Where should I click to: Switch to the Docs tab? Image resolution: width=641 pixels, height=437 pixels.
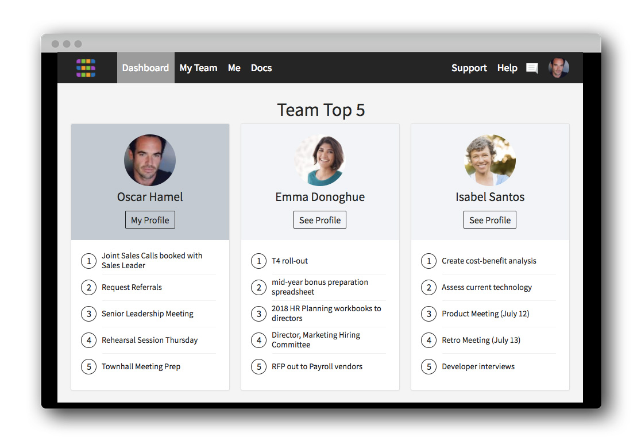[261, 68]
